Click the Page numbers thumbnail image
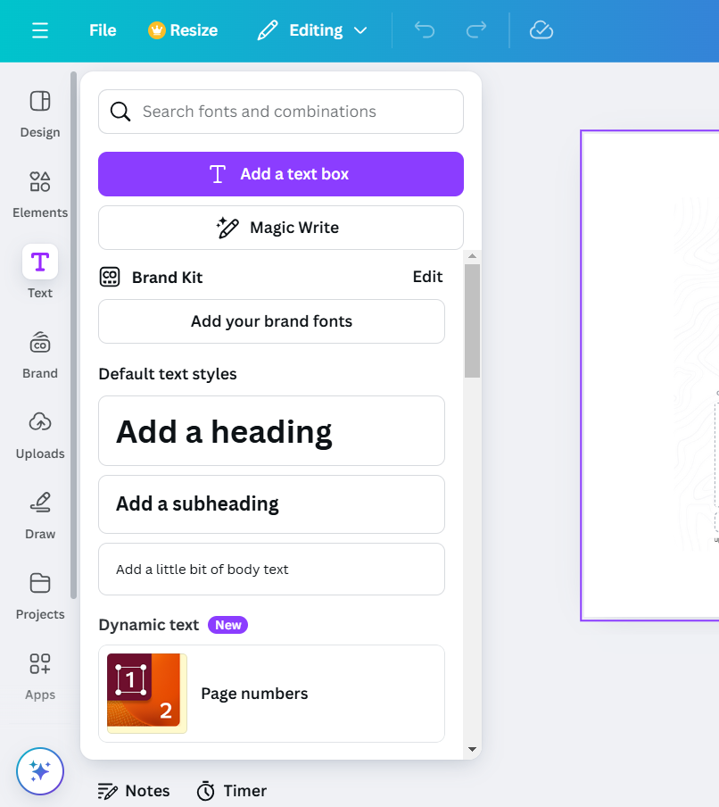The image size is (719, 807). click(147, 694)
